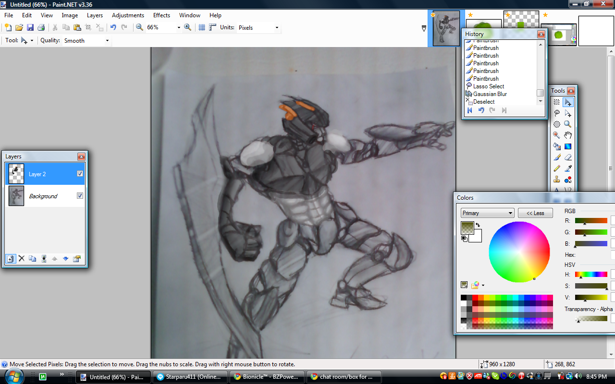
Task: Add a new layer in the Layers panel
Action: pos(11,259)
